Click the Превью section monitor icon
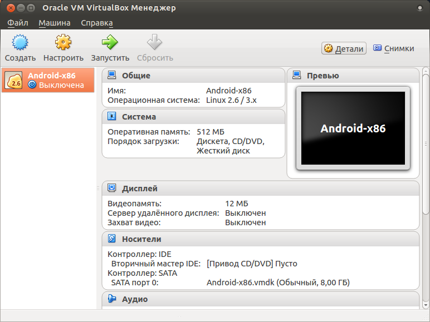The height and width of the screenshot is (322, 430). point(296,75)
